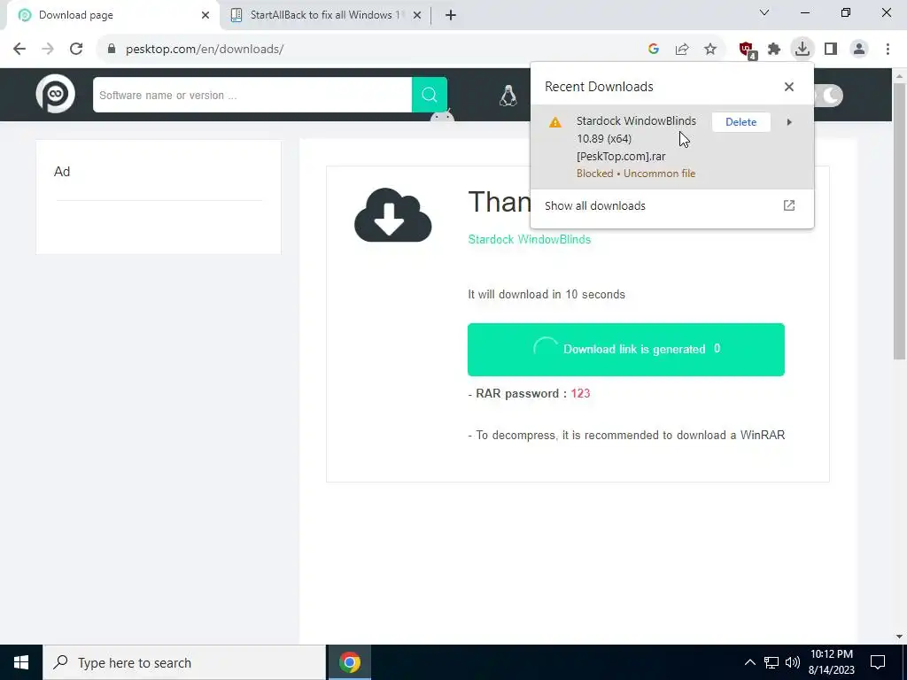Show hidden system tray icons

point(749,662)
